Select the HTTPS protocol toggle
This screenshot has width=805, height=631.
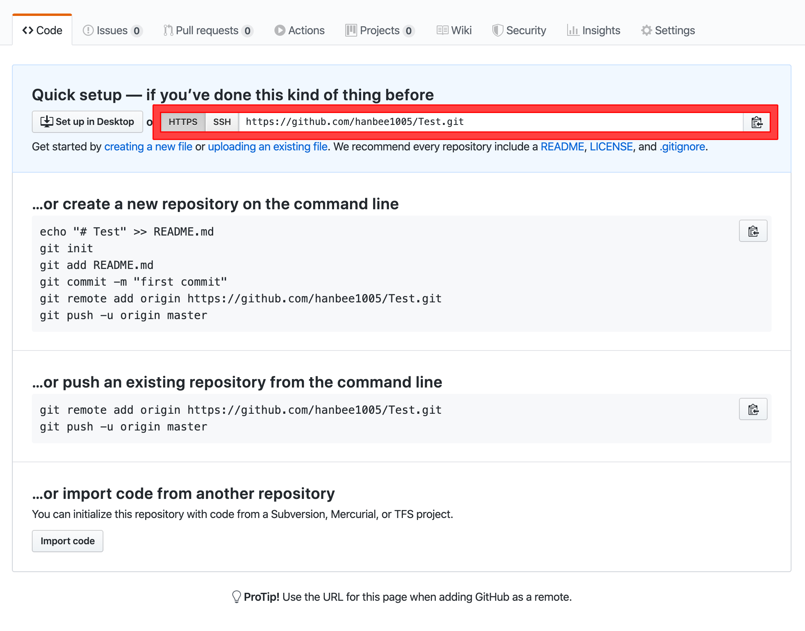pyautogui.click(x=183, y=122)
